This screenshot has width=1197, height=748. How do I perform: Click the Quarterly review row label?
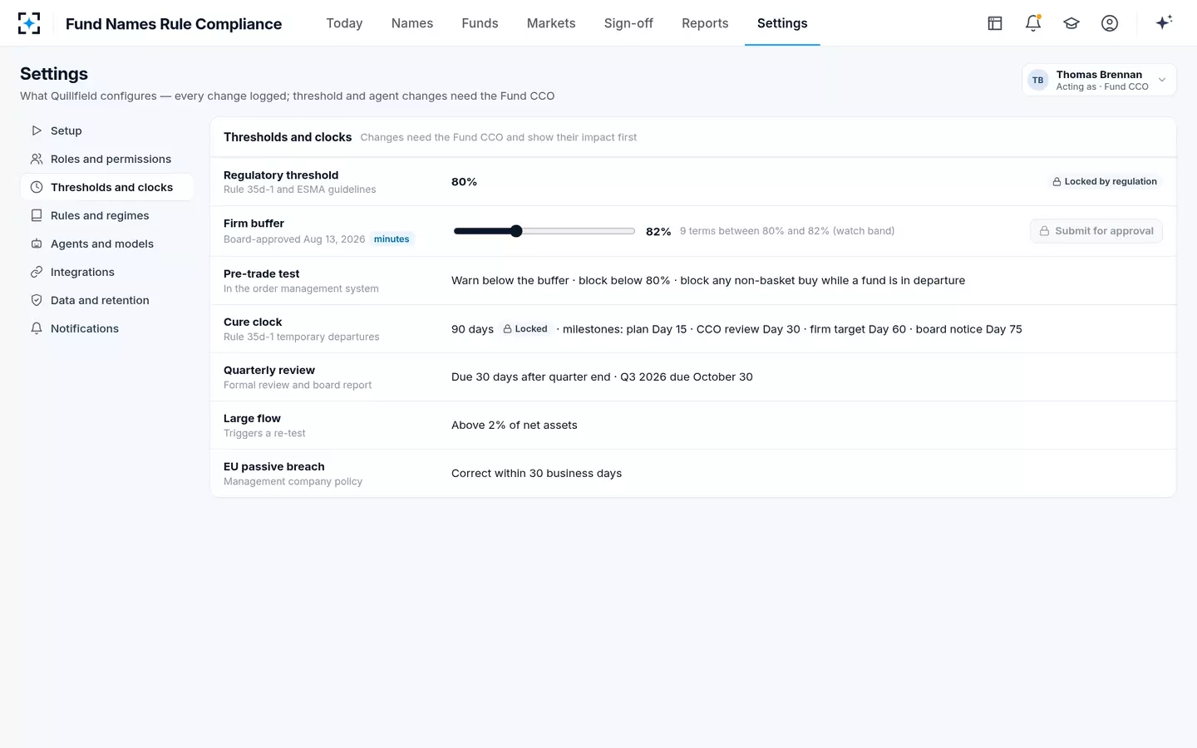pyautogui.click(x=269, y=371)
